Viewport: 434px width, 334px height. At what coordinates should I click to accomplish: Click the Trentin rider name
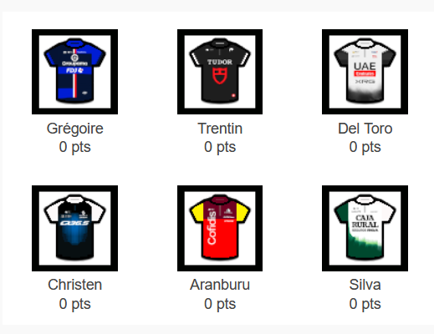tap(220, 129)
